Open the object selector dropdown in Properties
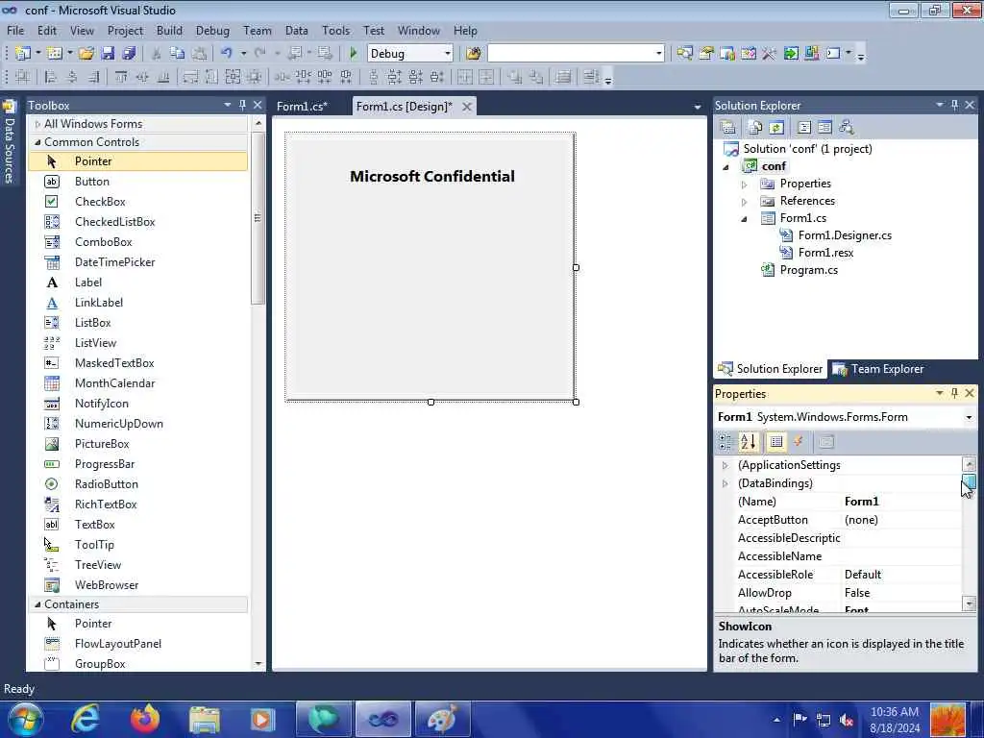The height and width of the screenshot is (738, 984). click(x=969, y=417)
